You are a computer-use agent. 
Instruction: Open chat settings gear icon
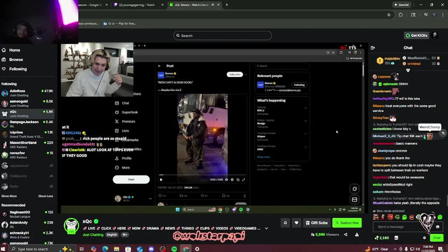[x=425, y=238]
